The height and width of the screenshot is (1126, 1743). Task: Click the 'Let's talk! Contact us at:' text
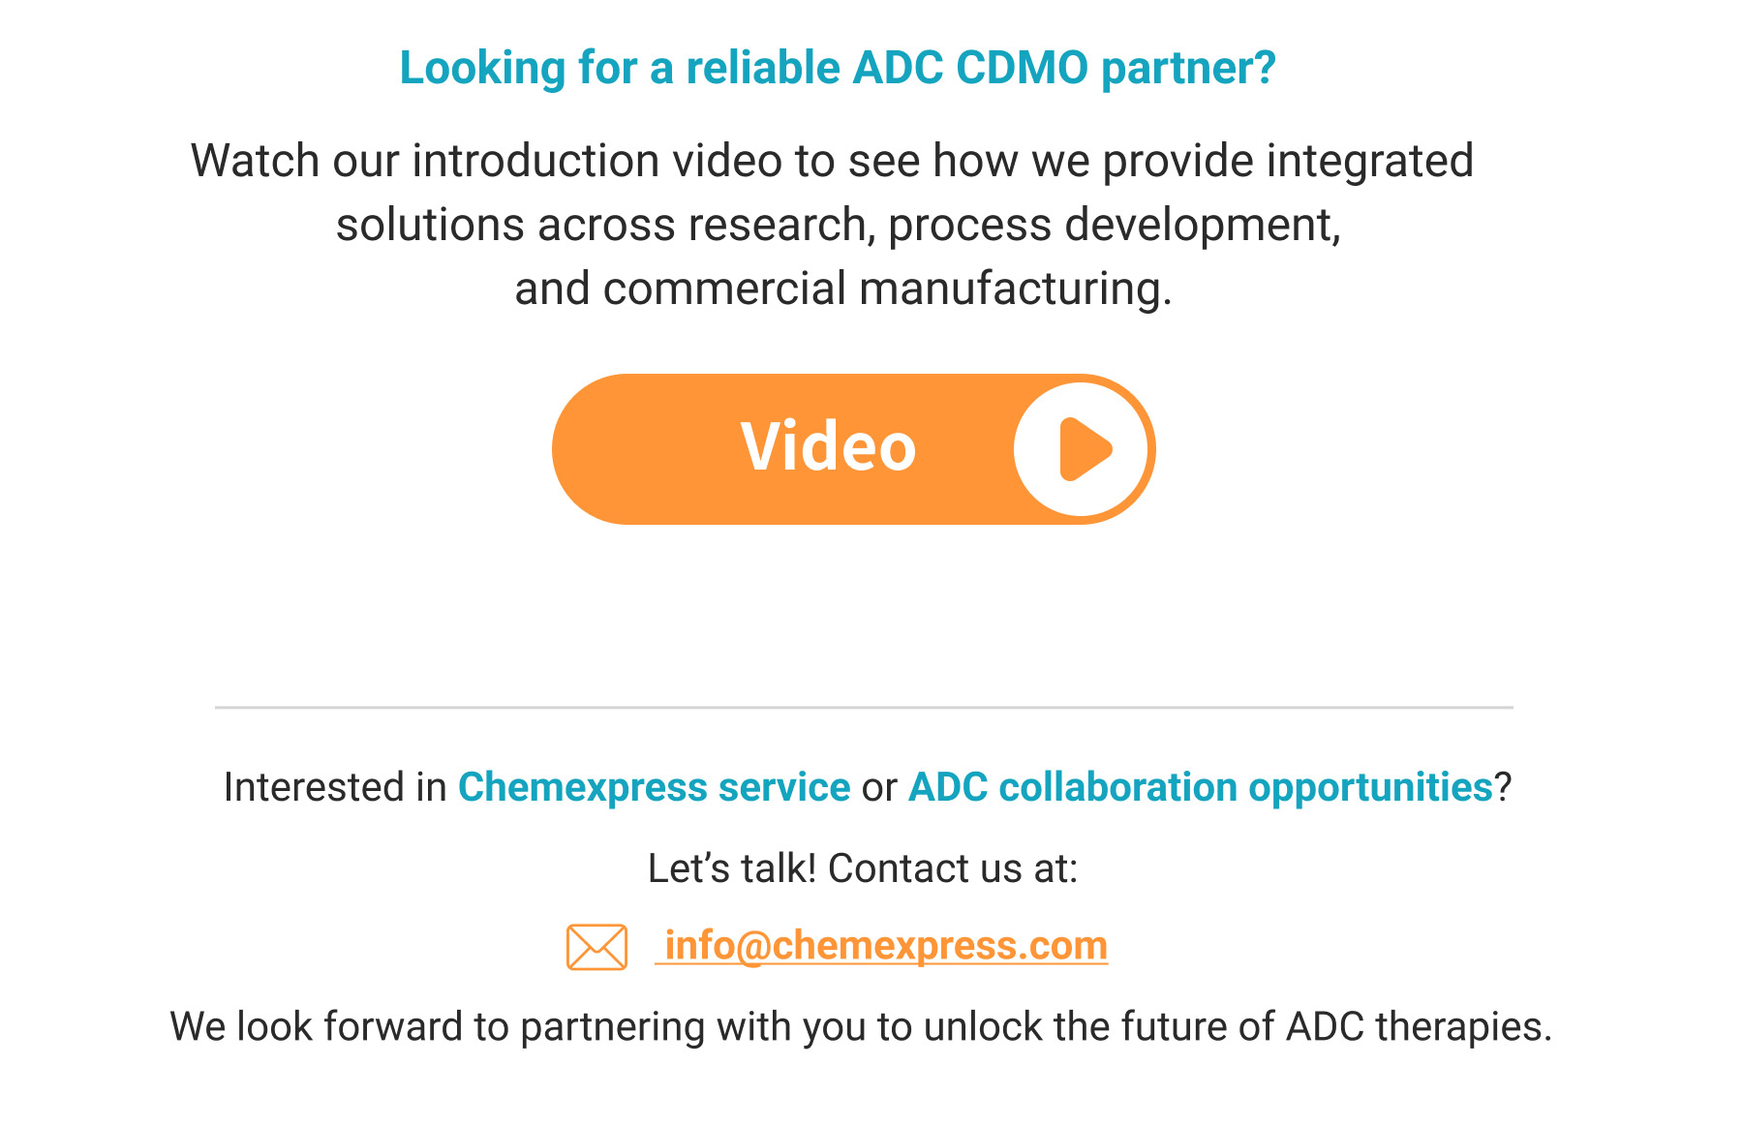(x=863, y=868)
